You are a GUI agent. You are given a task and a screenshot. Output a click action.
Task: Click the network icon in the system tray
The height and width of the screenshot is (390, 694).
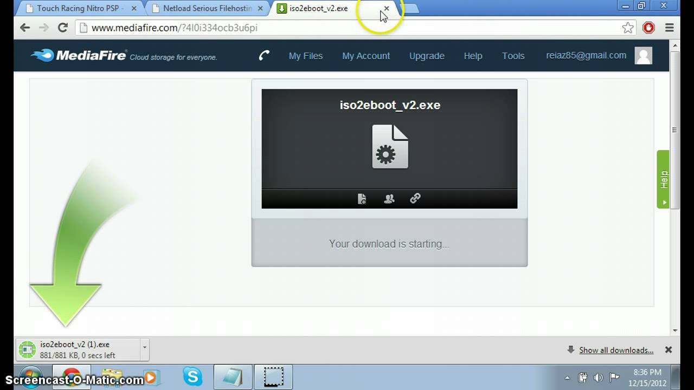click(x=583, y=378)
